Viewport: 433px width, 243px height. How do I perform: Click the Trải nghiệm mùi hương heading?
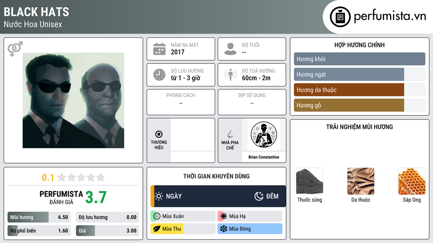359,127
